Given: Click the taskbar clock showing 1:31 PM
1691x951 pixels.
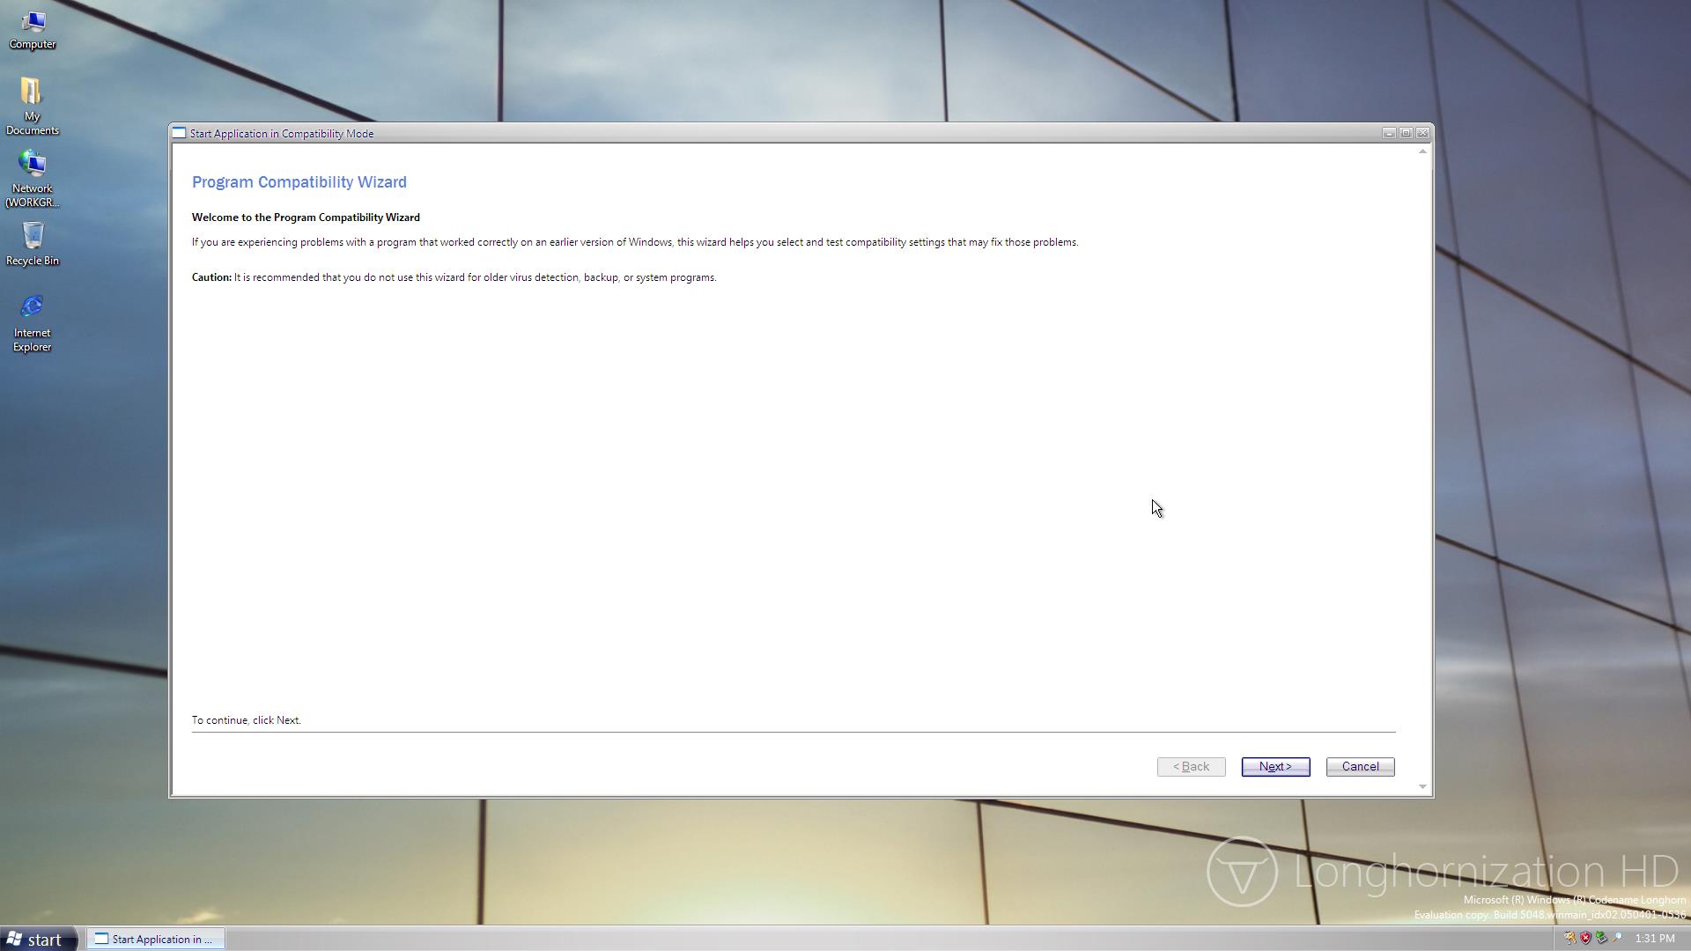Looking at the screenshot, I should point(1654,939).
